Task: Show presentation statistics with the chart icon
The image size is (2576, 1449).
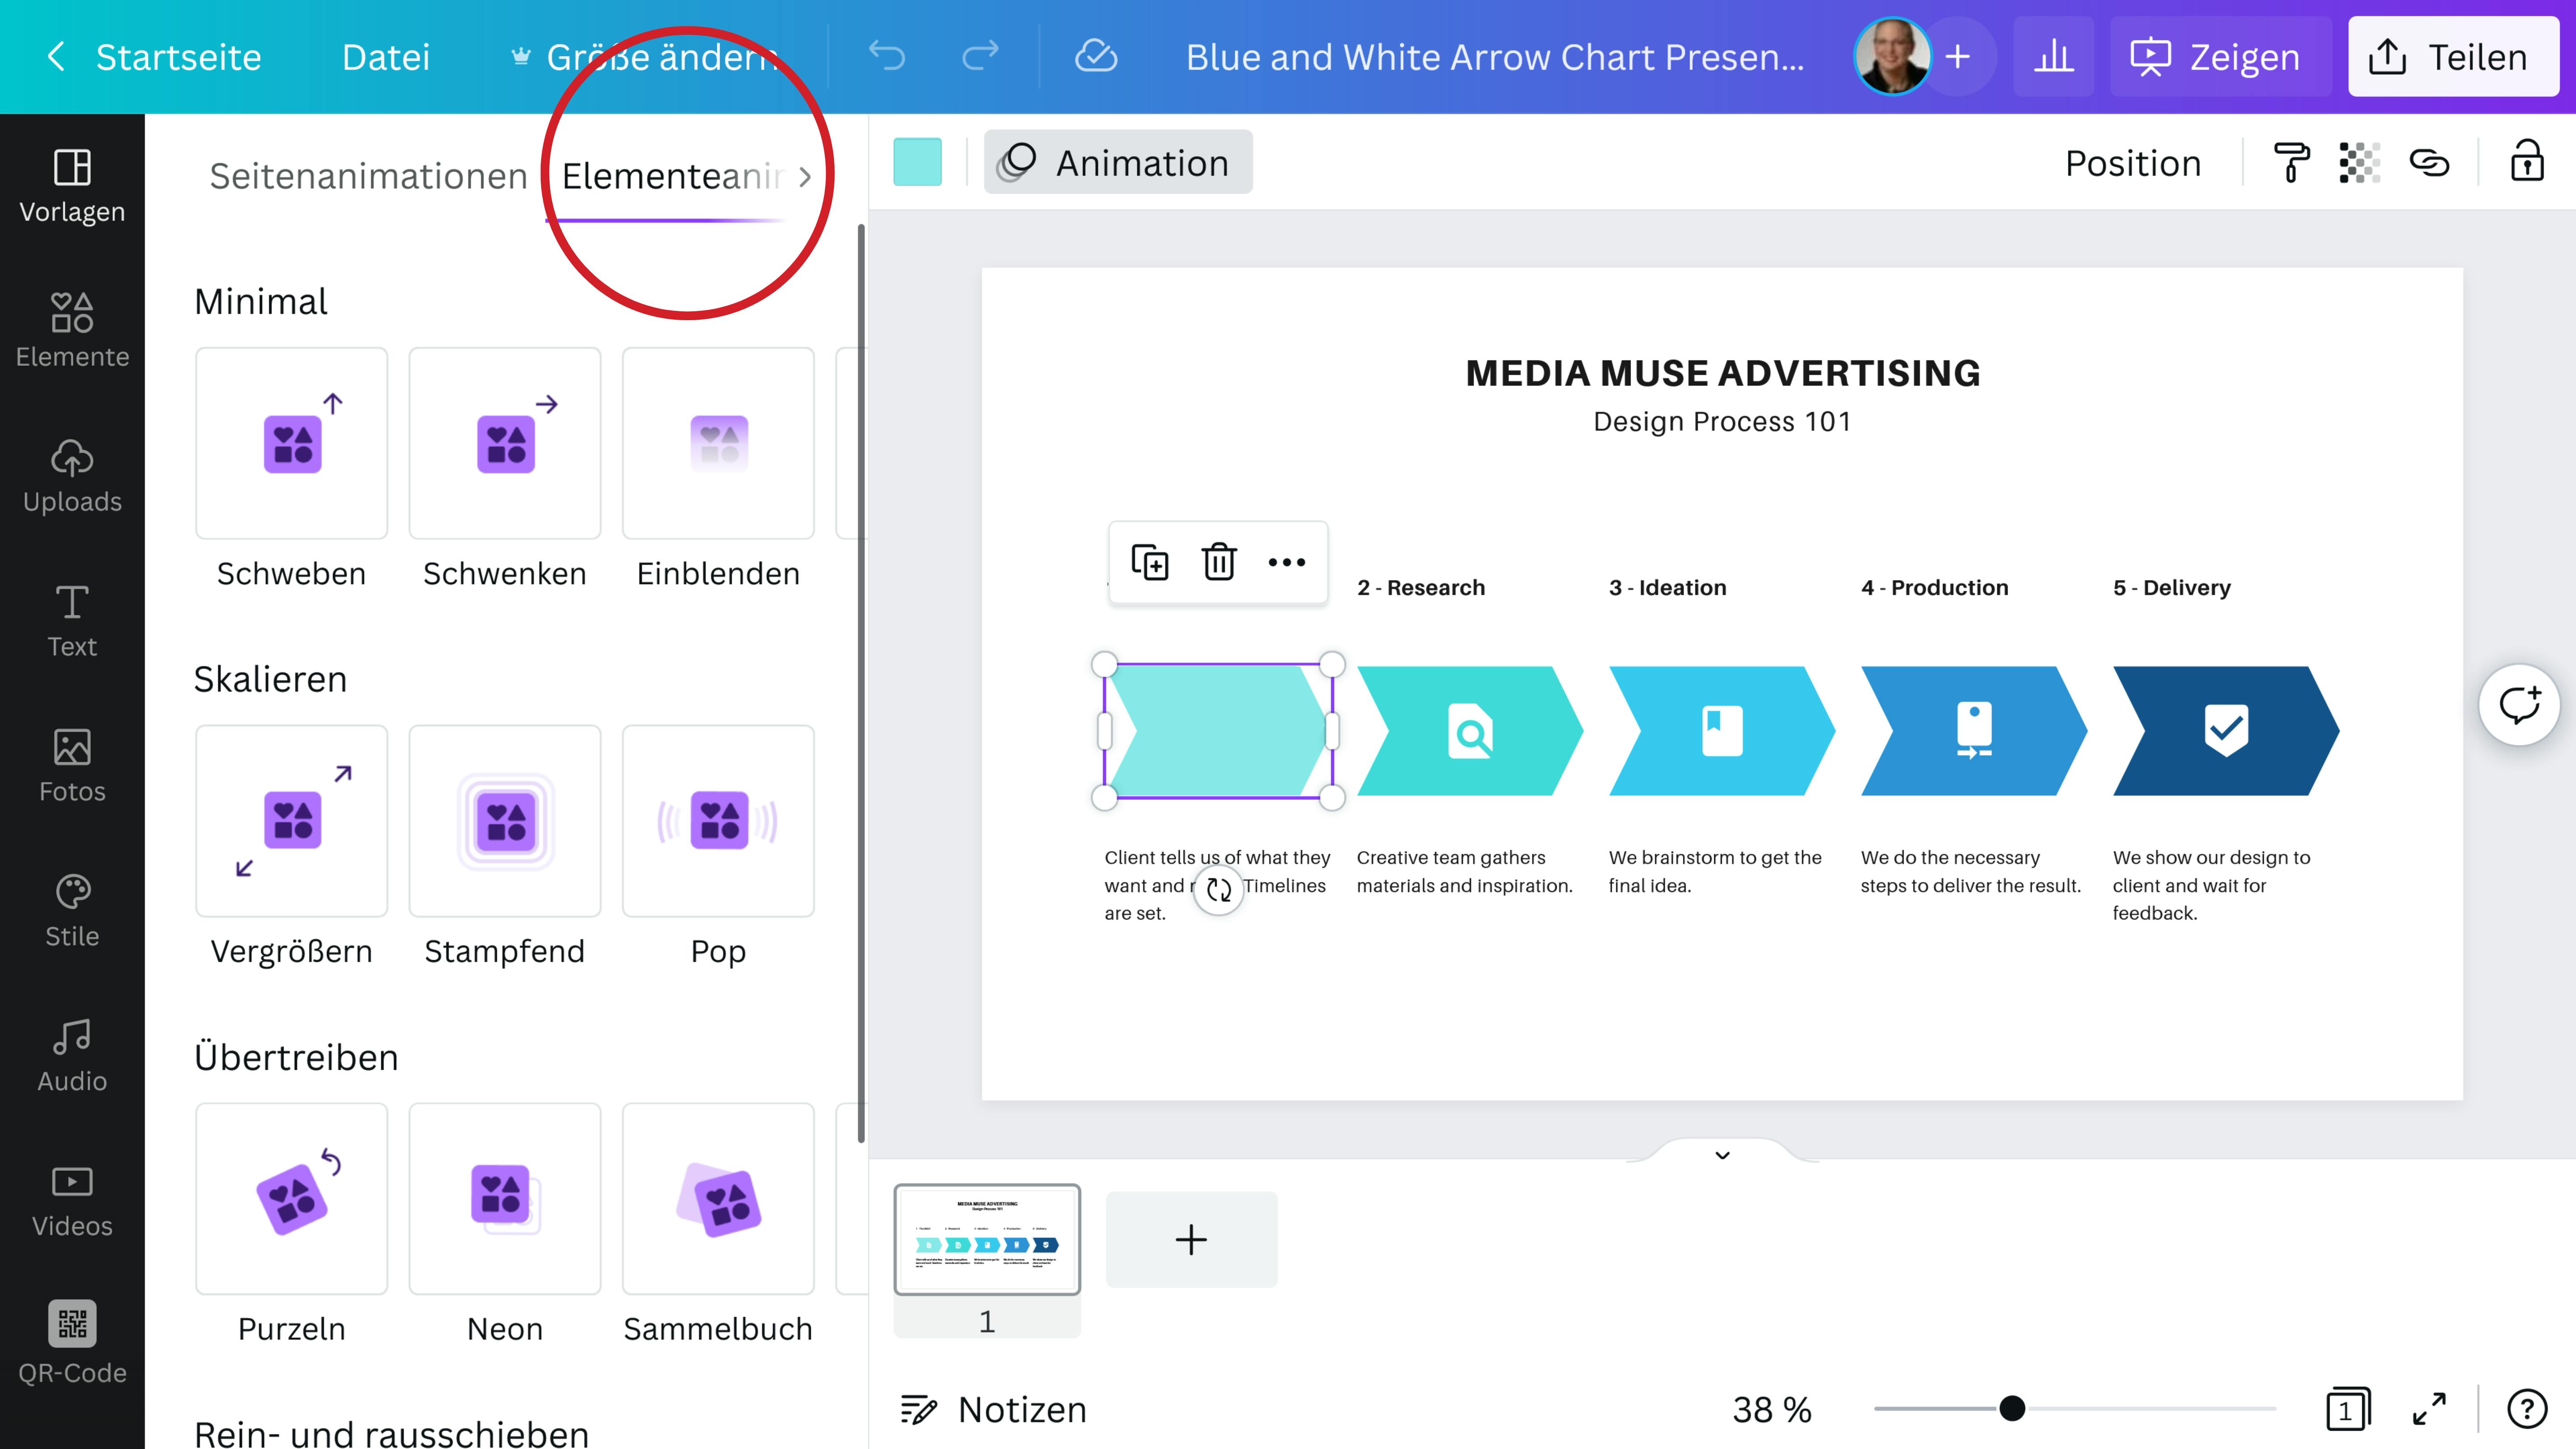Action: pos(2054,56)
